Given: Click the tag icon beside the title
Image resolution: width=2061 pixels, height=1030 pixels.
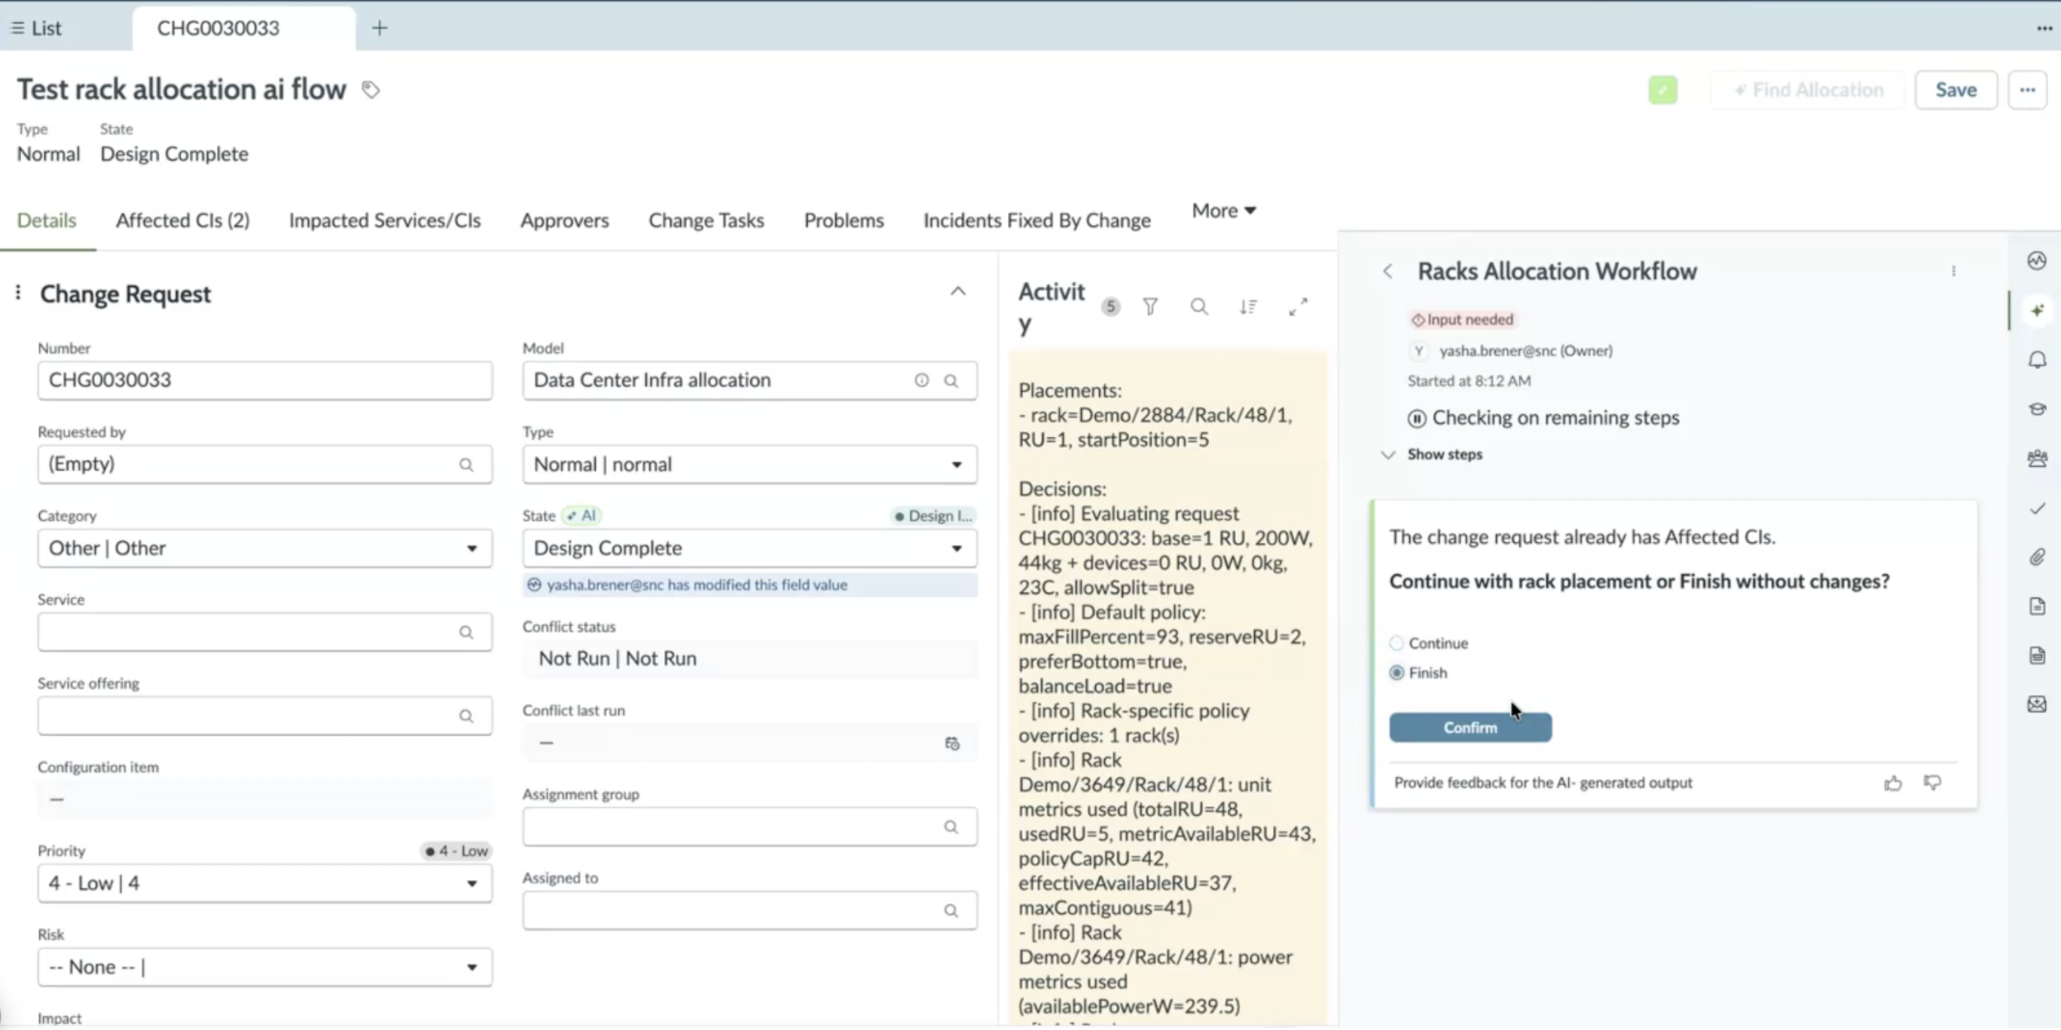Looking at the screenshot, I should tap(371, 90).
